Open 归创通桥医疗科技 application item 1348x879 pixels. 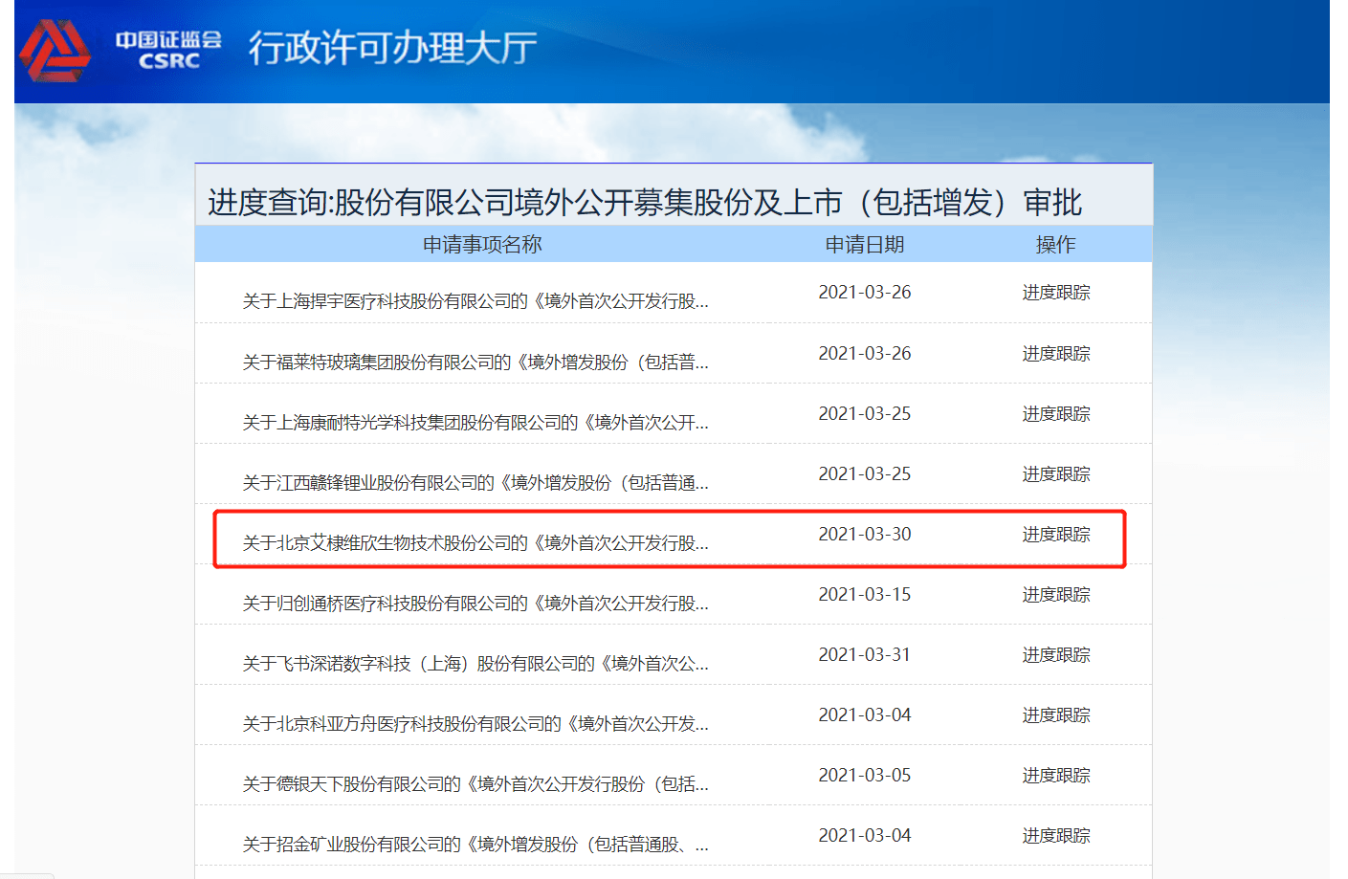tap(475, 604)
